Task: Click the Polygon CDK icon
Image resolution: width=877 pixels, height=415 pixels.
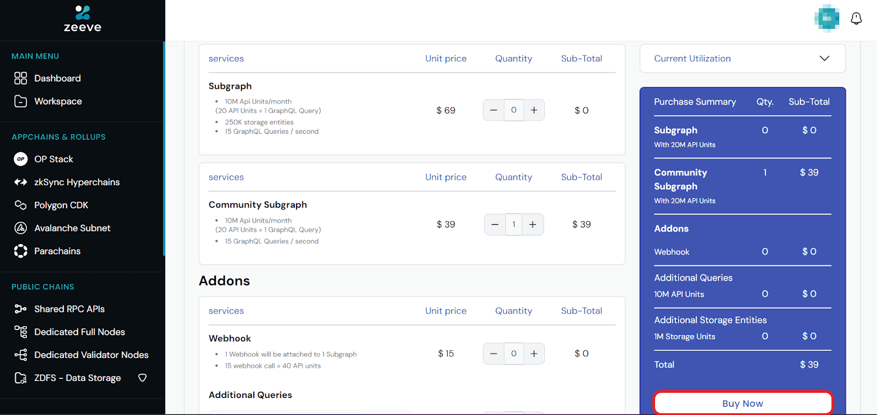Action: click(x=21, y=205)
